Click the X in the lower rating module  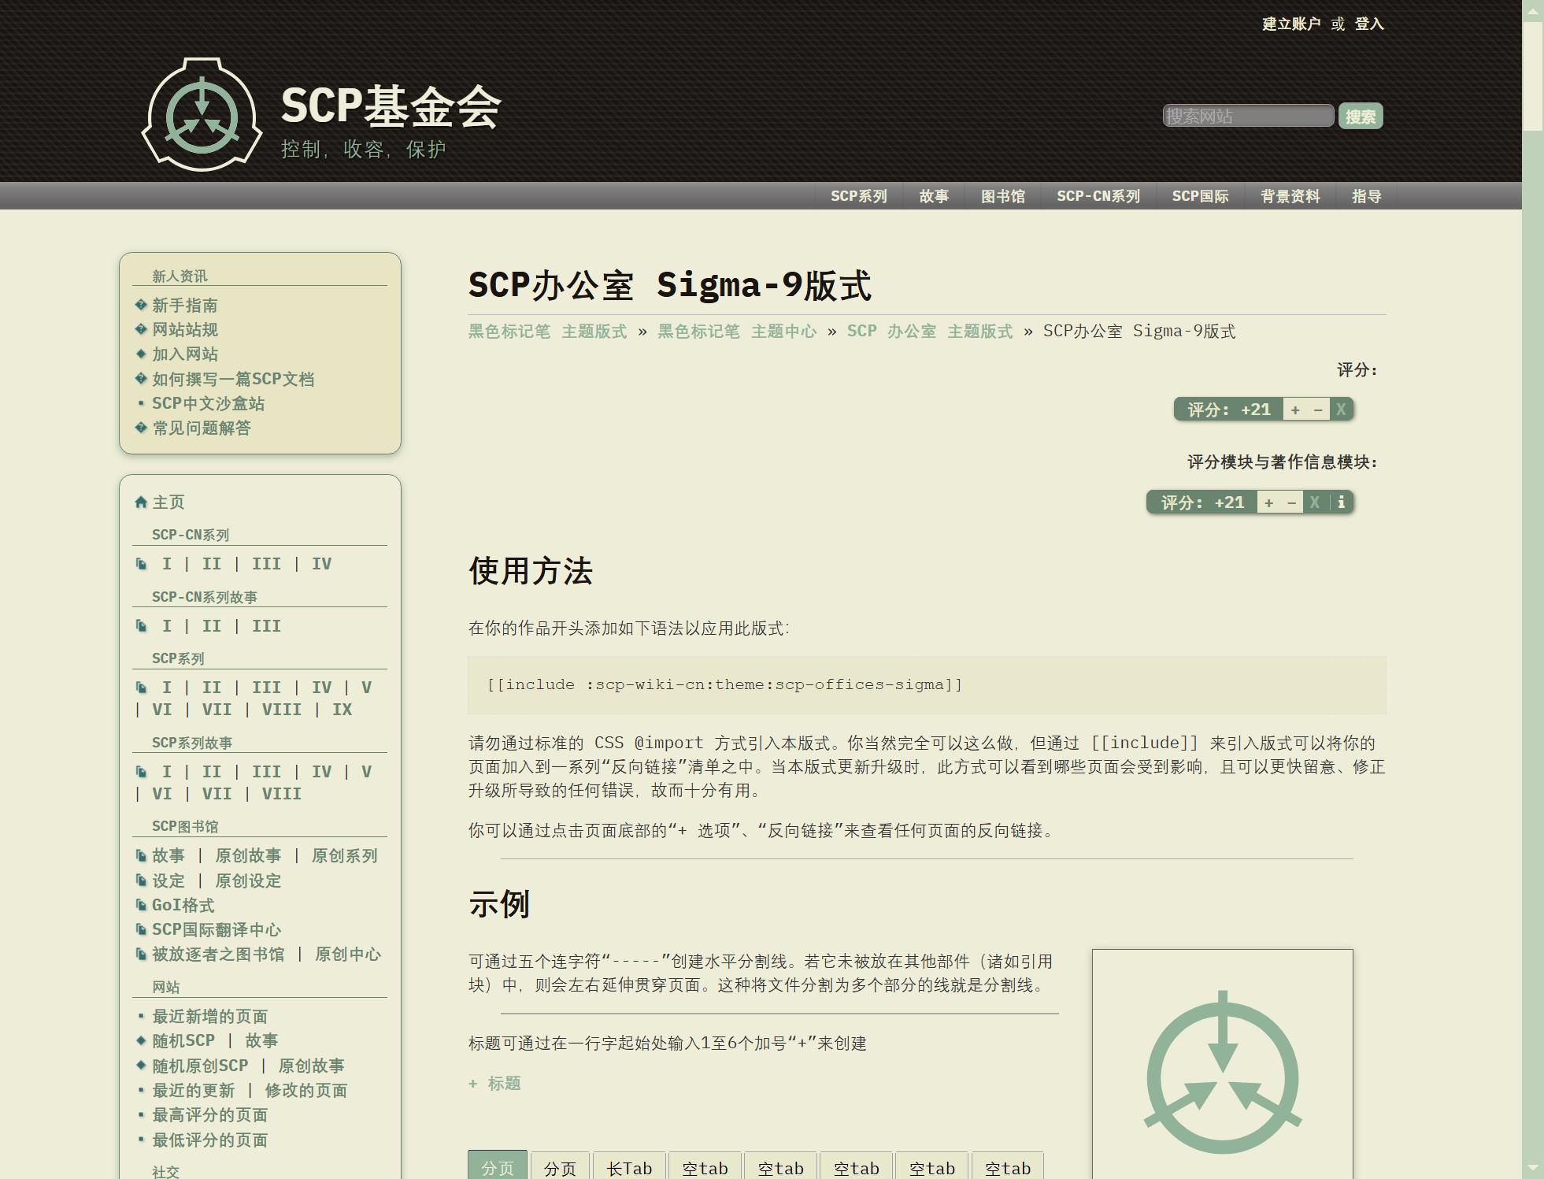click(x=1314, y=502)
